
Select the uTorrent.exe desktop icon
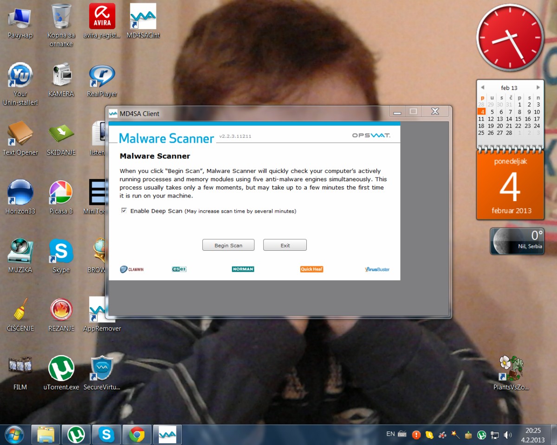61,373
